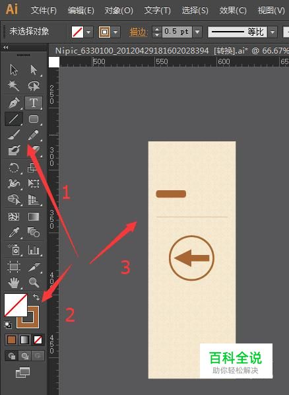Click the ruler origin corner box

coord(54,62)
